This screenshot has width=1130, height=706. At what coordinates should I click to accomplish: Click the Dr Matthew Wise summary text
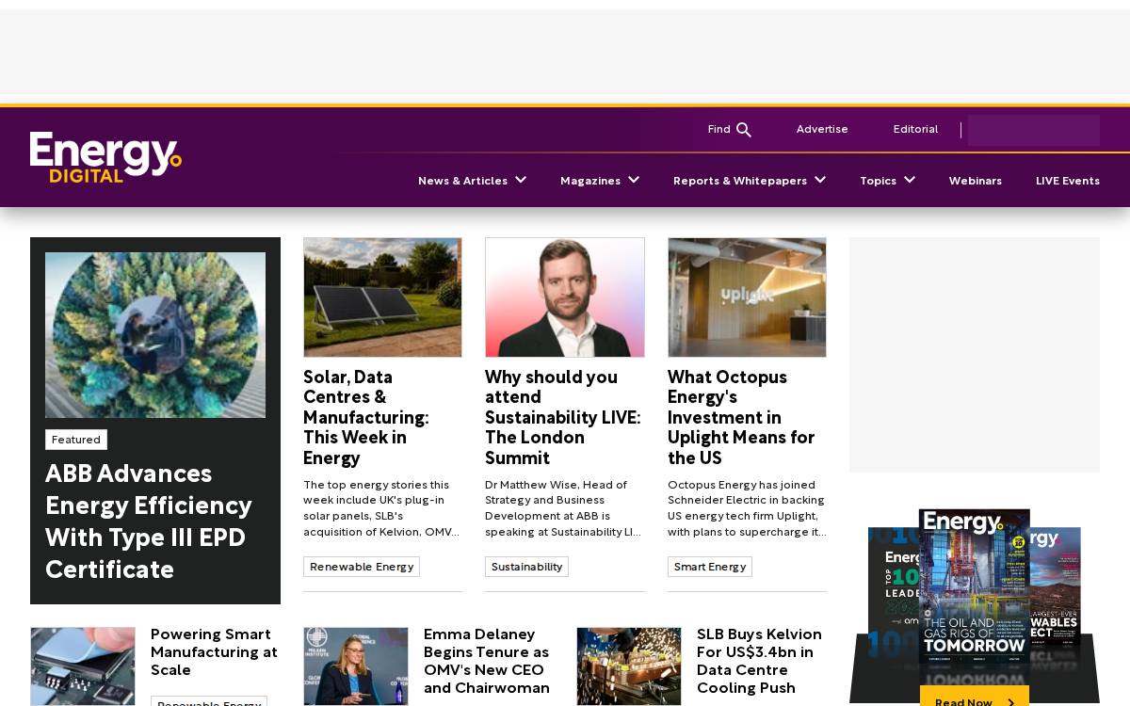click(x=563, y=508)
